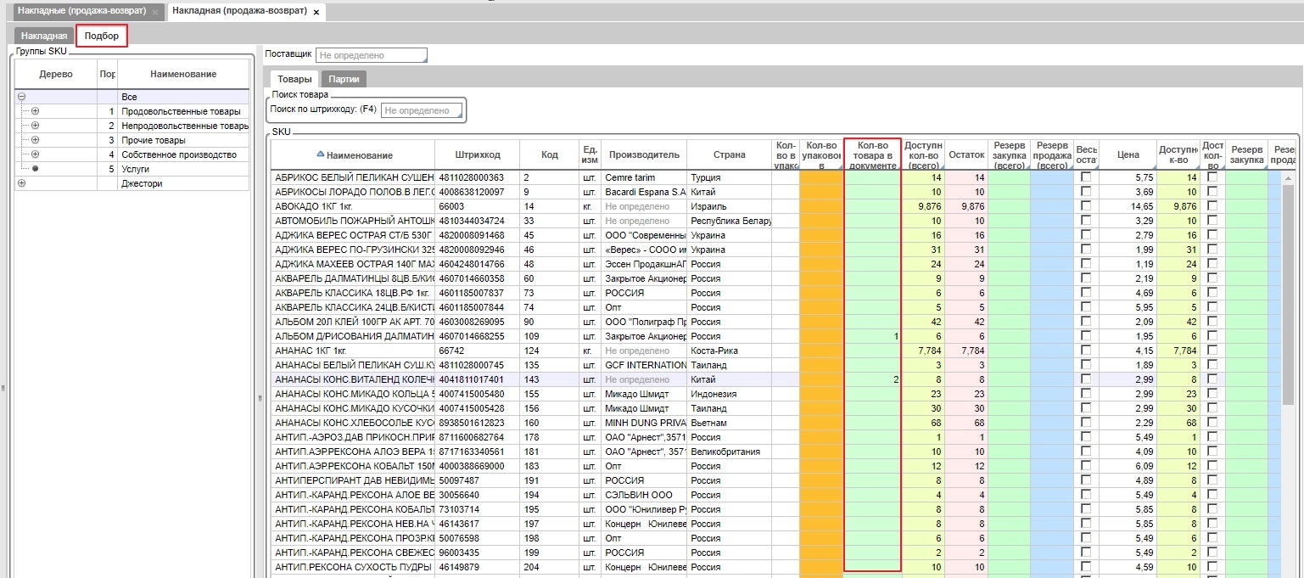1304x578 pixels.
Task: Expand the Продовольственные товары group
Action: coord(35,111)
